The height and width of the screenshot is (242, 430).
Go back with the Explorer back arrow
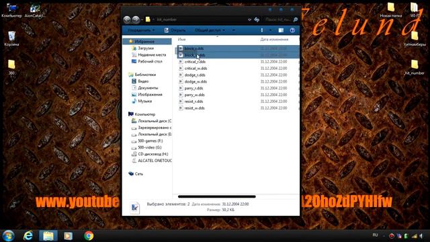pos(127,19)
